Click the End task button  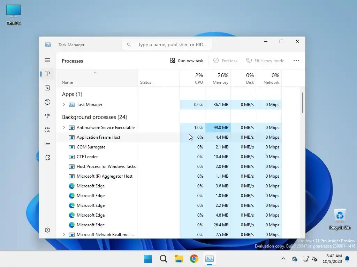[x=226, y=60]
